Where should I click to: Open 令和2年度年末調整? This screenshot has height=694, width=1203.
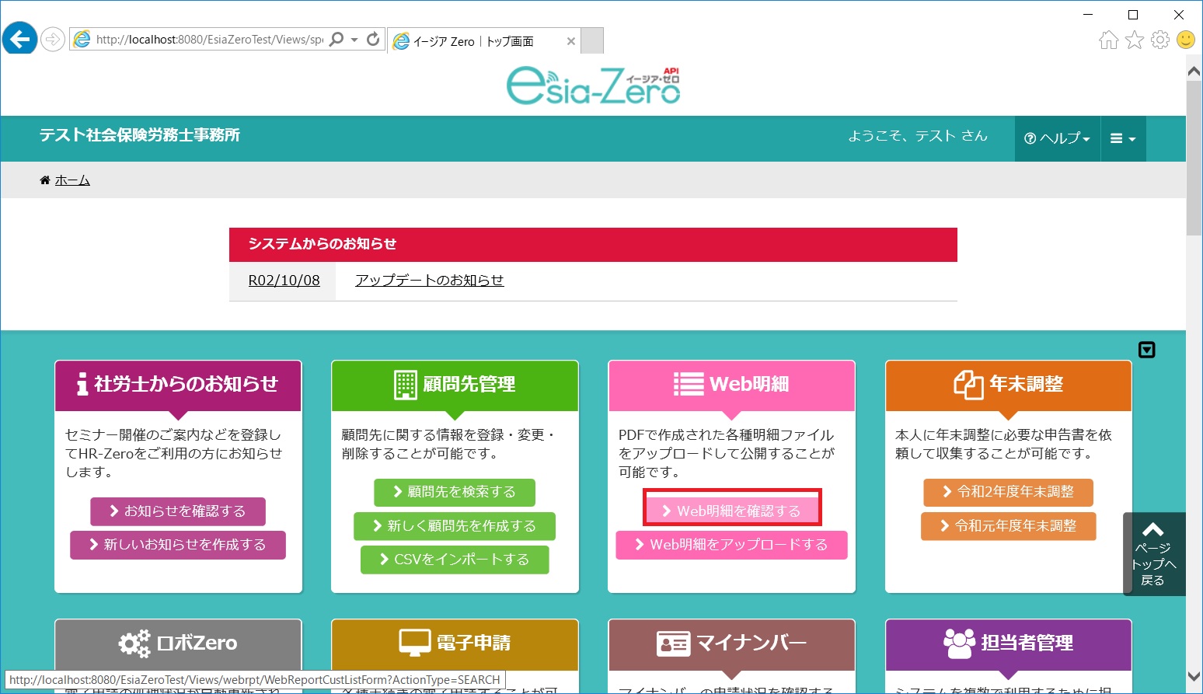point(1009,492)
